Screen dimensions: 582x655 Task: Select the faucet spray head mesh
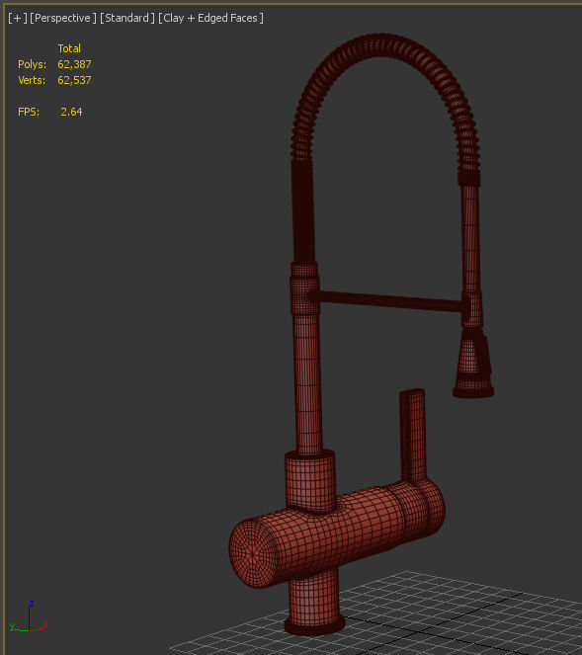point(473,364)
